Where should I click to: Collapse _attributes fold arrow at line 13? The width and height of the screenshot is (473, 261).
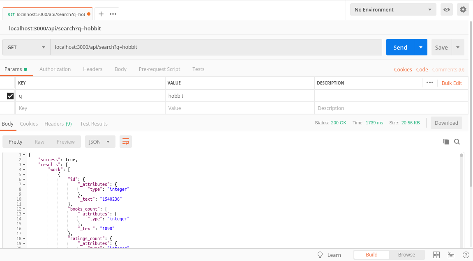tap(24, 214)
